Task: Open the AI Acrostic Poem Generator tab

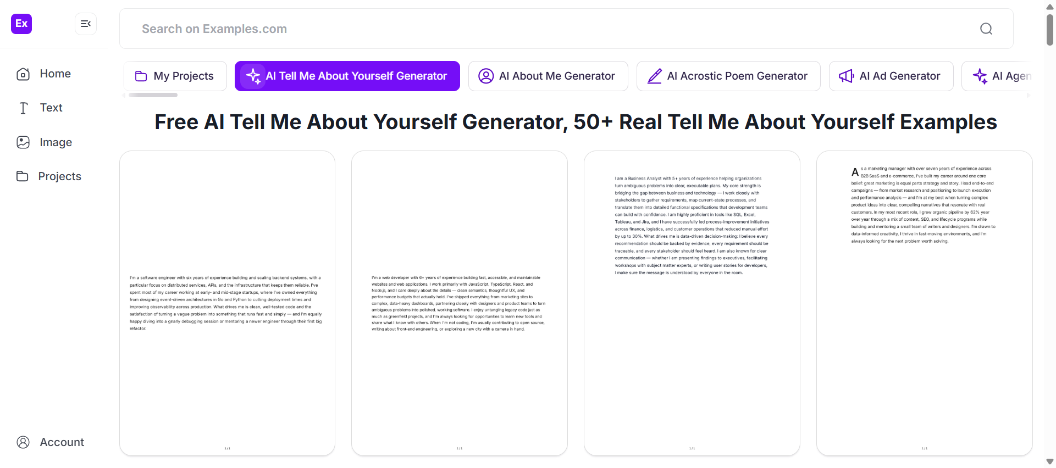Action: (728, 76)
